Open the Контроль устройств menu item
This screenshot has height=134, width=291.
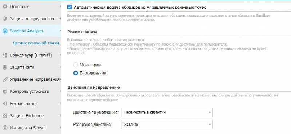pyautogui.click(x=29, y=91)
